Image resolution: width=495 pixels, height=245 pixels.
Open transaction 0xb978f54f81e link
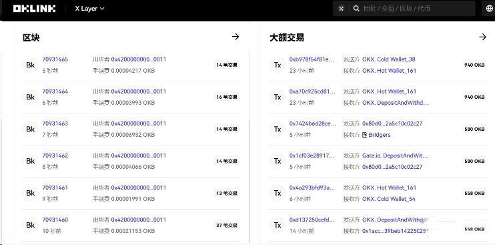pos(312,59)
